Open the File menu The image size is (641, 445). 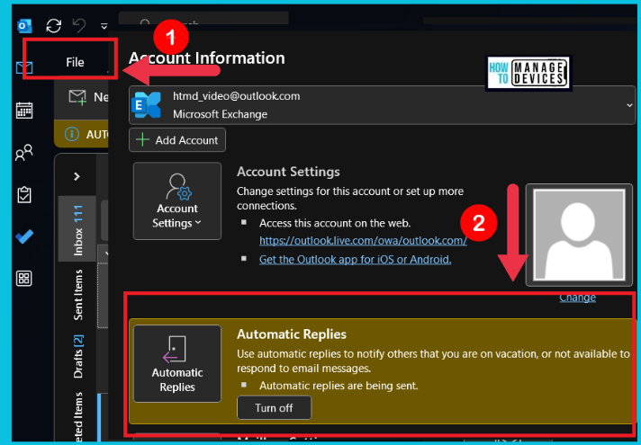click(75, 62)
